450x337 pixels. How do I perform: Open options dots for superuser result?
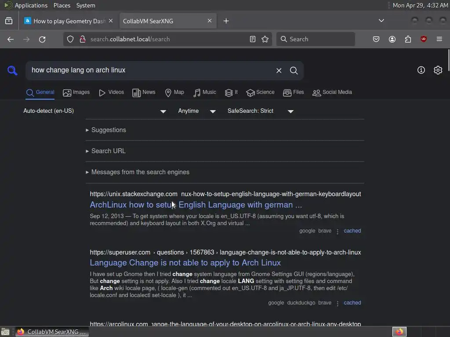pyautogui.click(x=337, y=304)
